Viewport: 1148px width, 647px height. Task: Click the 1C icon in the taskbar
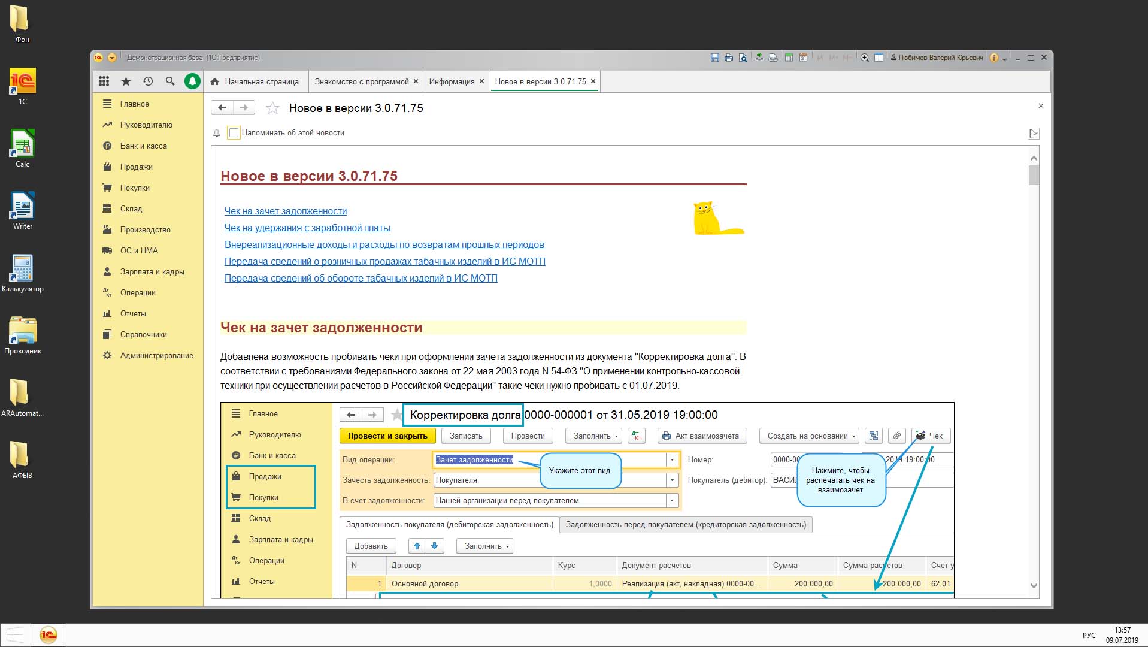(48, 635)
